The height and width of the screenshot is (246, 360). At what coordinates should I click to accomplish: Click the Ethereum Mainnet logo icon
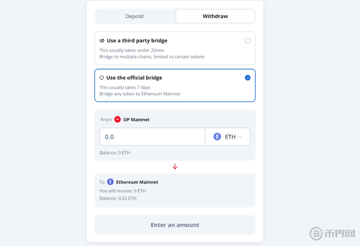click(111, 182)
